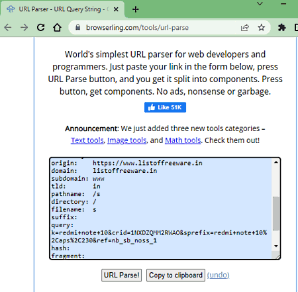Expand the tab search chevron
298x292 pixels.
(260, 4)
